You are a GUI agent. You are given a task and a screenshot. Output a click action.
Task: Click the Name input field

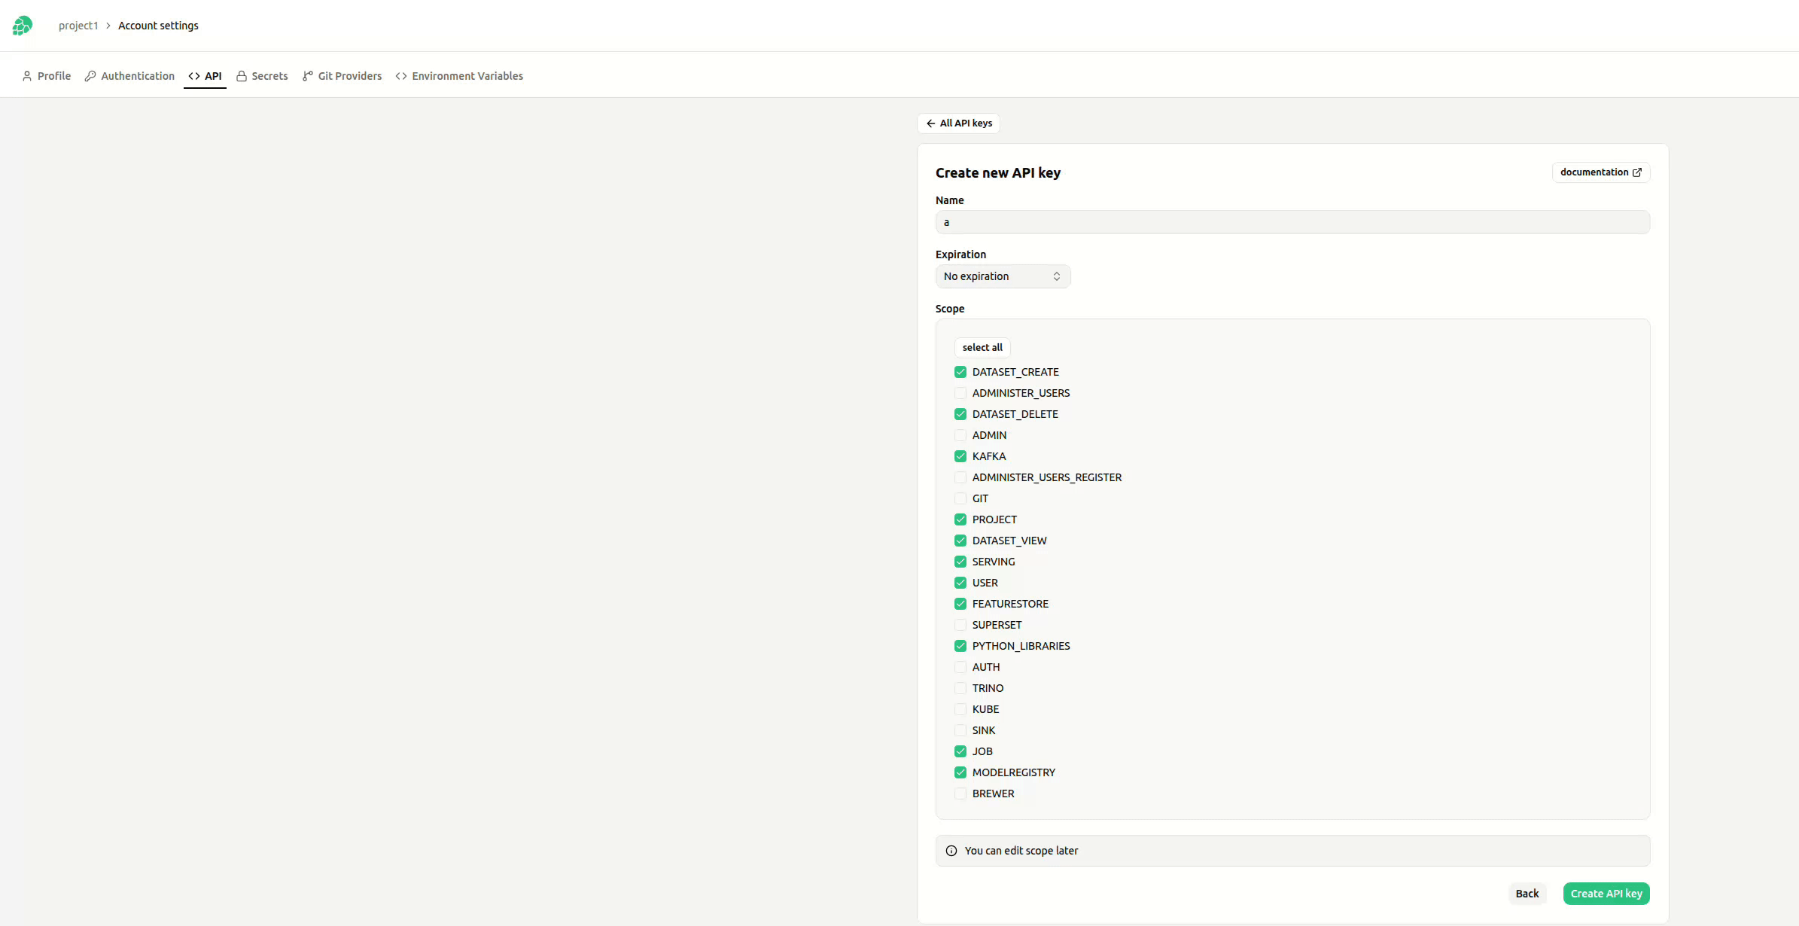(x=1292, y=222)
